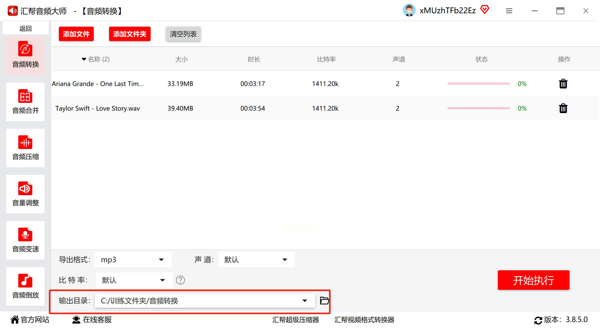Image resolution: width=600 pixels, height=328 pixels.
Task: Delete the Taylor Swift Love Story file
Action: coord(563,108)
